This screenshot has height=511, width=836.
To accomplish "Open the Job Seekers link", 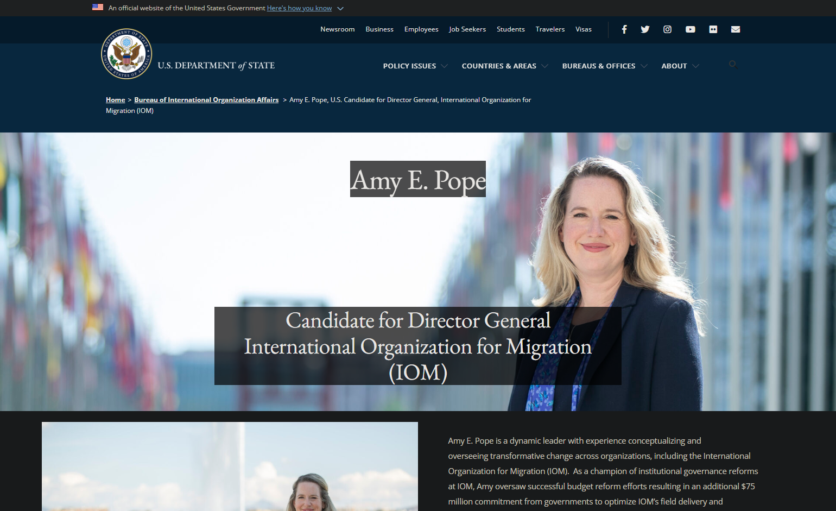I will coord(467,29).
